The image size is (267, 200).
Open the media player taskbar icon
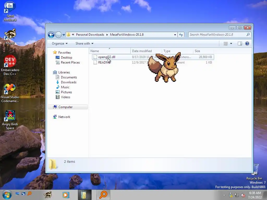click(x=66, y=195)
